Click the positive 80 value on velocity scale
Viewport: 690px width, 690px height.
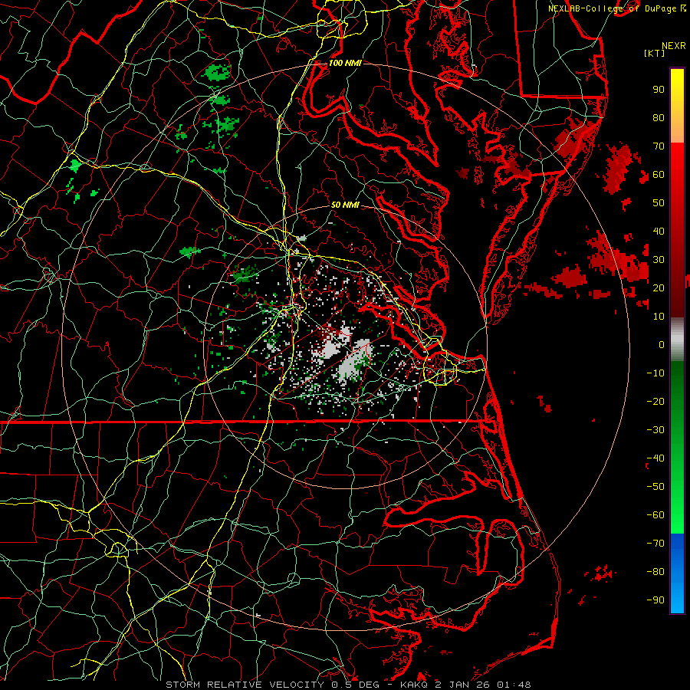tap(659, 117)
